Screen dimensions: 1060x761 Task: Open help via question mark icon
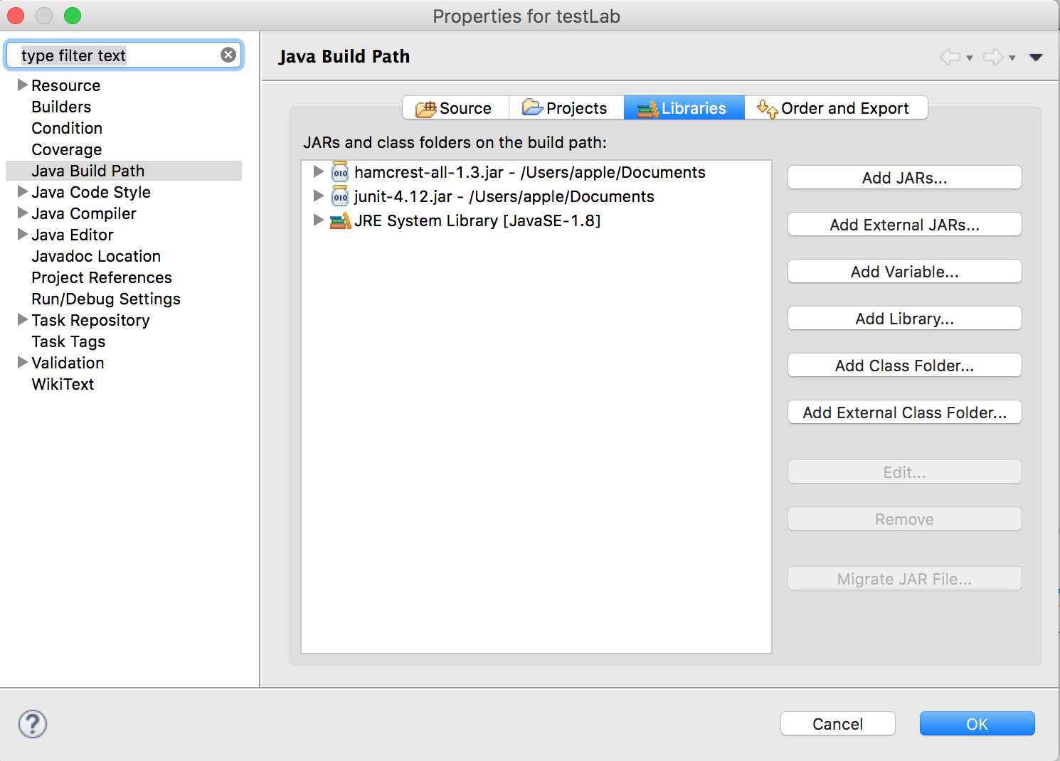tap(33, 724)
